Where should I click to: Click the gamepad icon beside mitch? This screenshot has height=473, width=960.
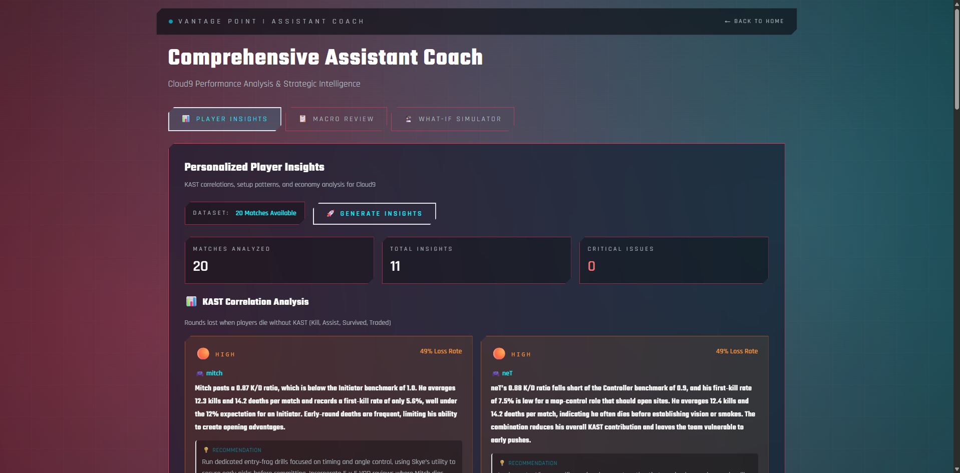pos(200,373)
